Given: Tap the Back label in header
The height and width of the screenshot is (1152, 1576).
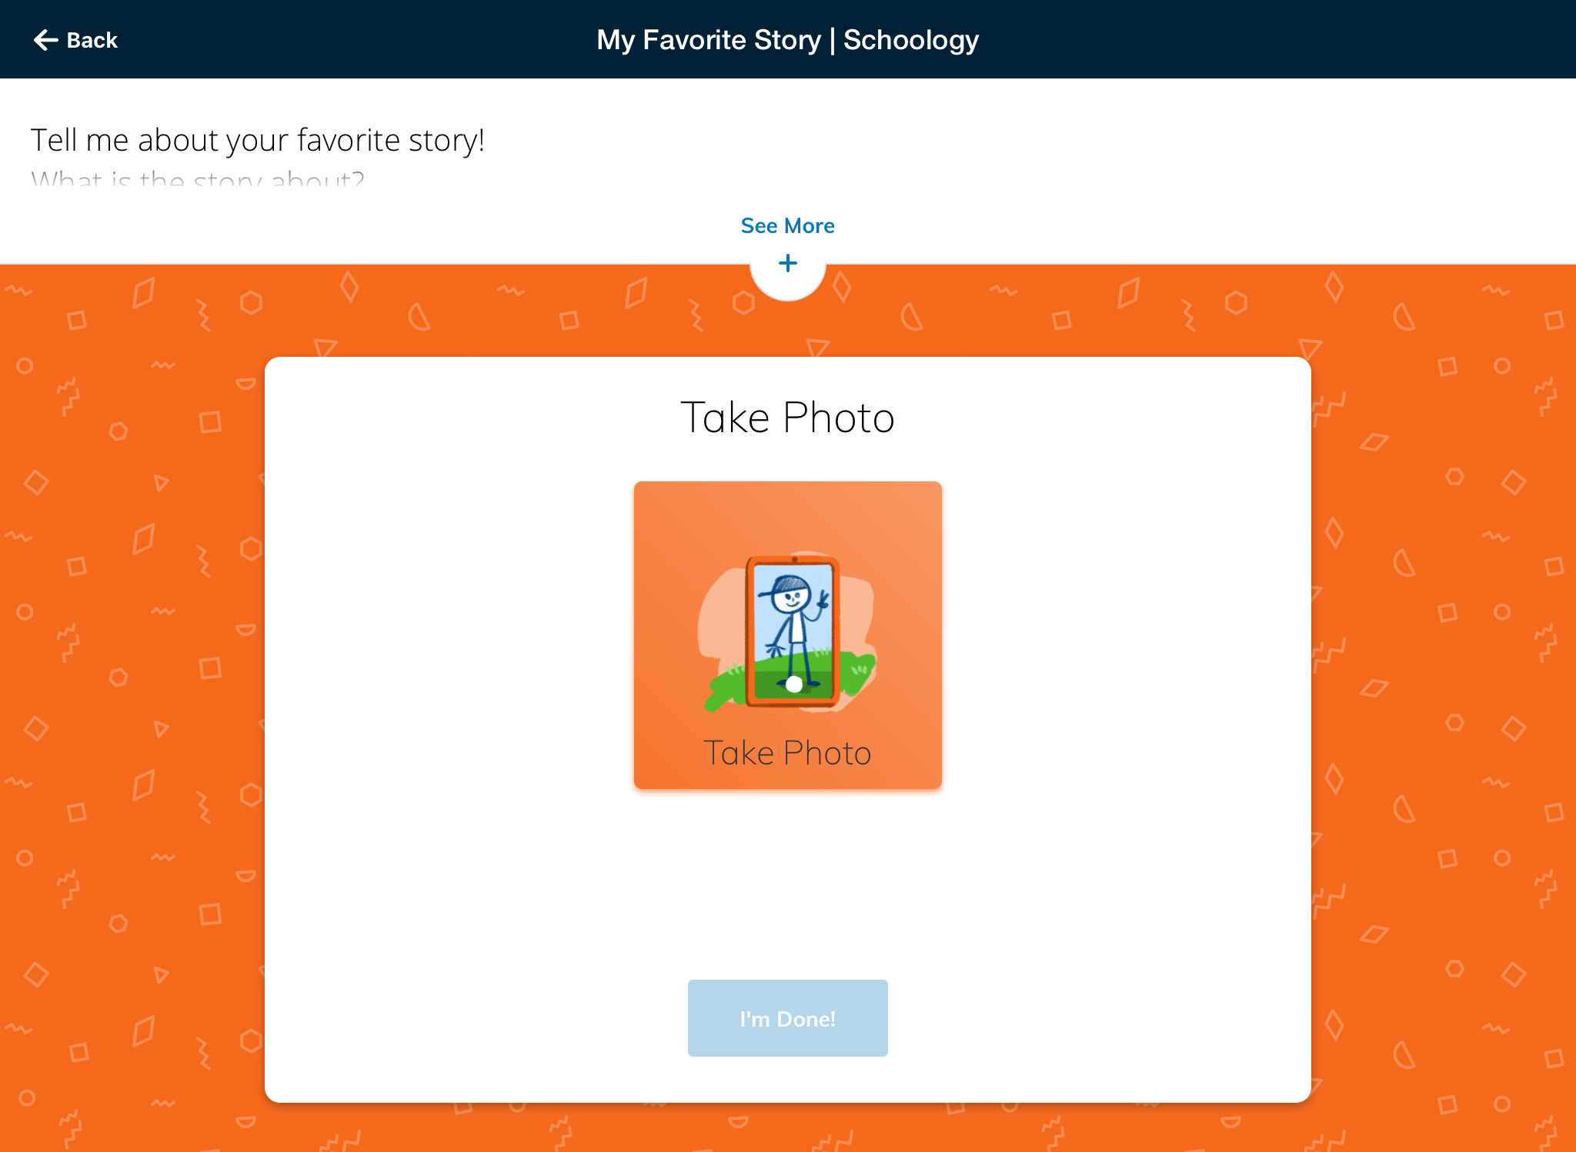Looking at the screenshot, I should (92, 40).
